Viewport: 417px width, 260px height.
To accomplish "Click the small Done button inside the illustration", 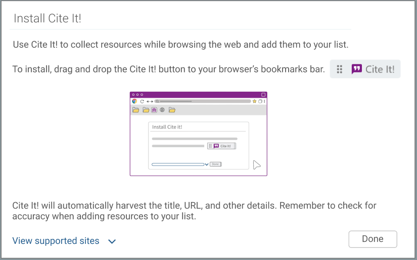I will click(216, 164).
